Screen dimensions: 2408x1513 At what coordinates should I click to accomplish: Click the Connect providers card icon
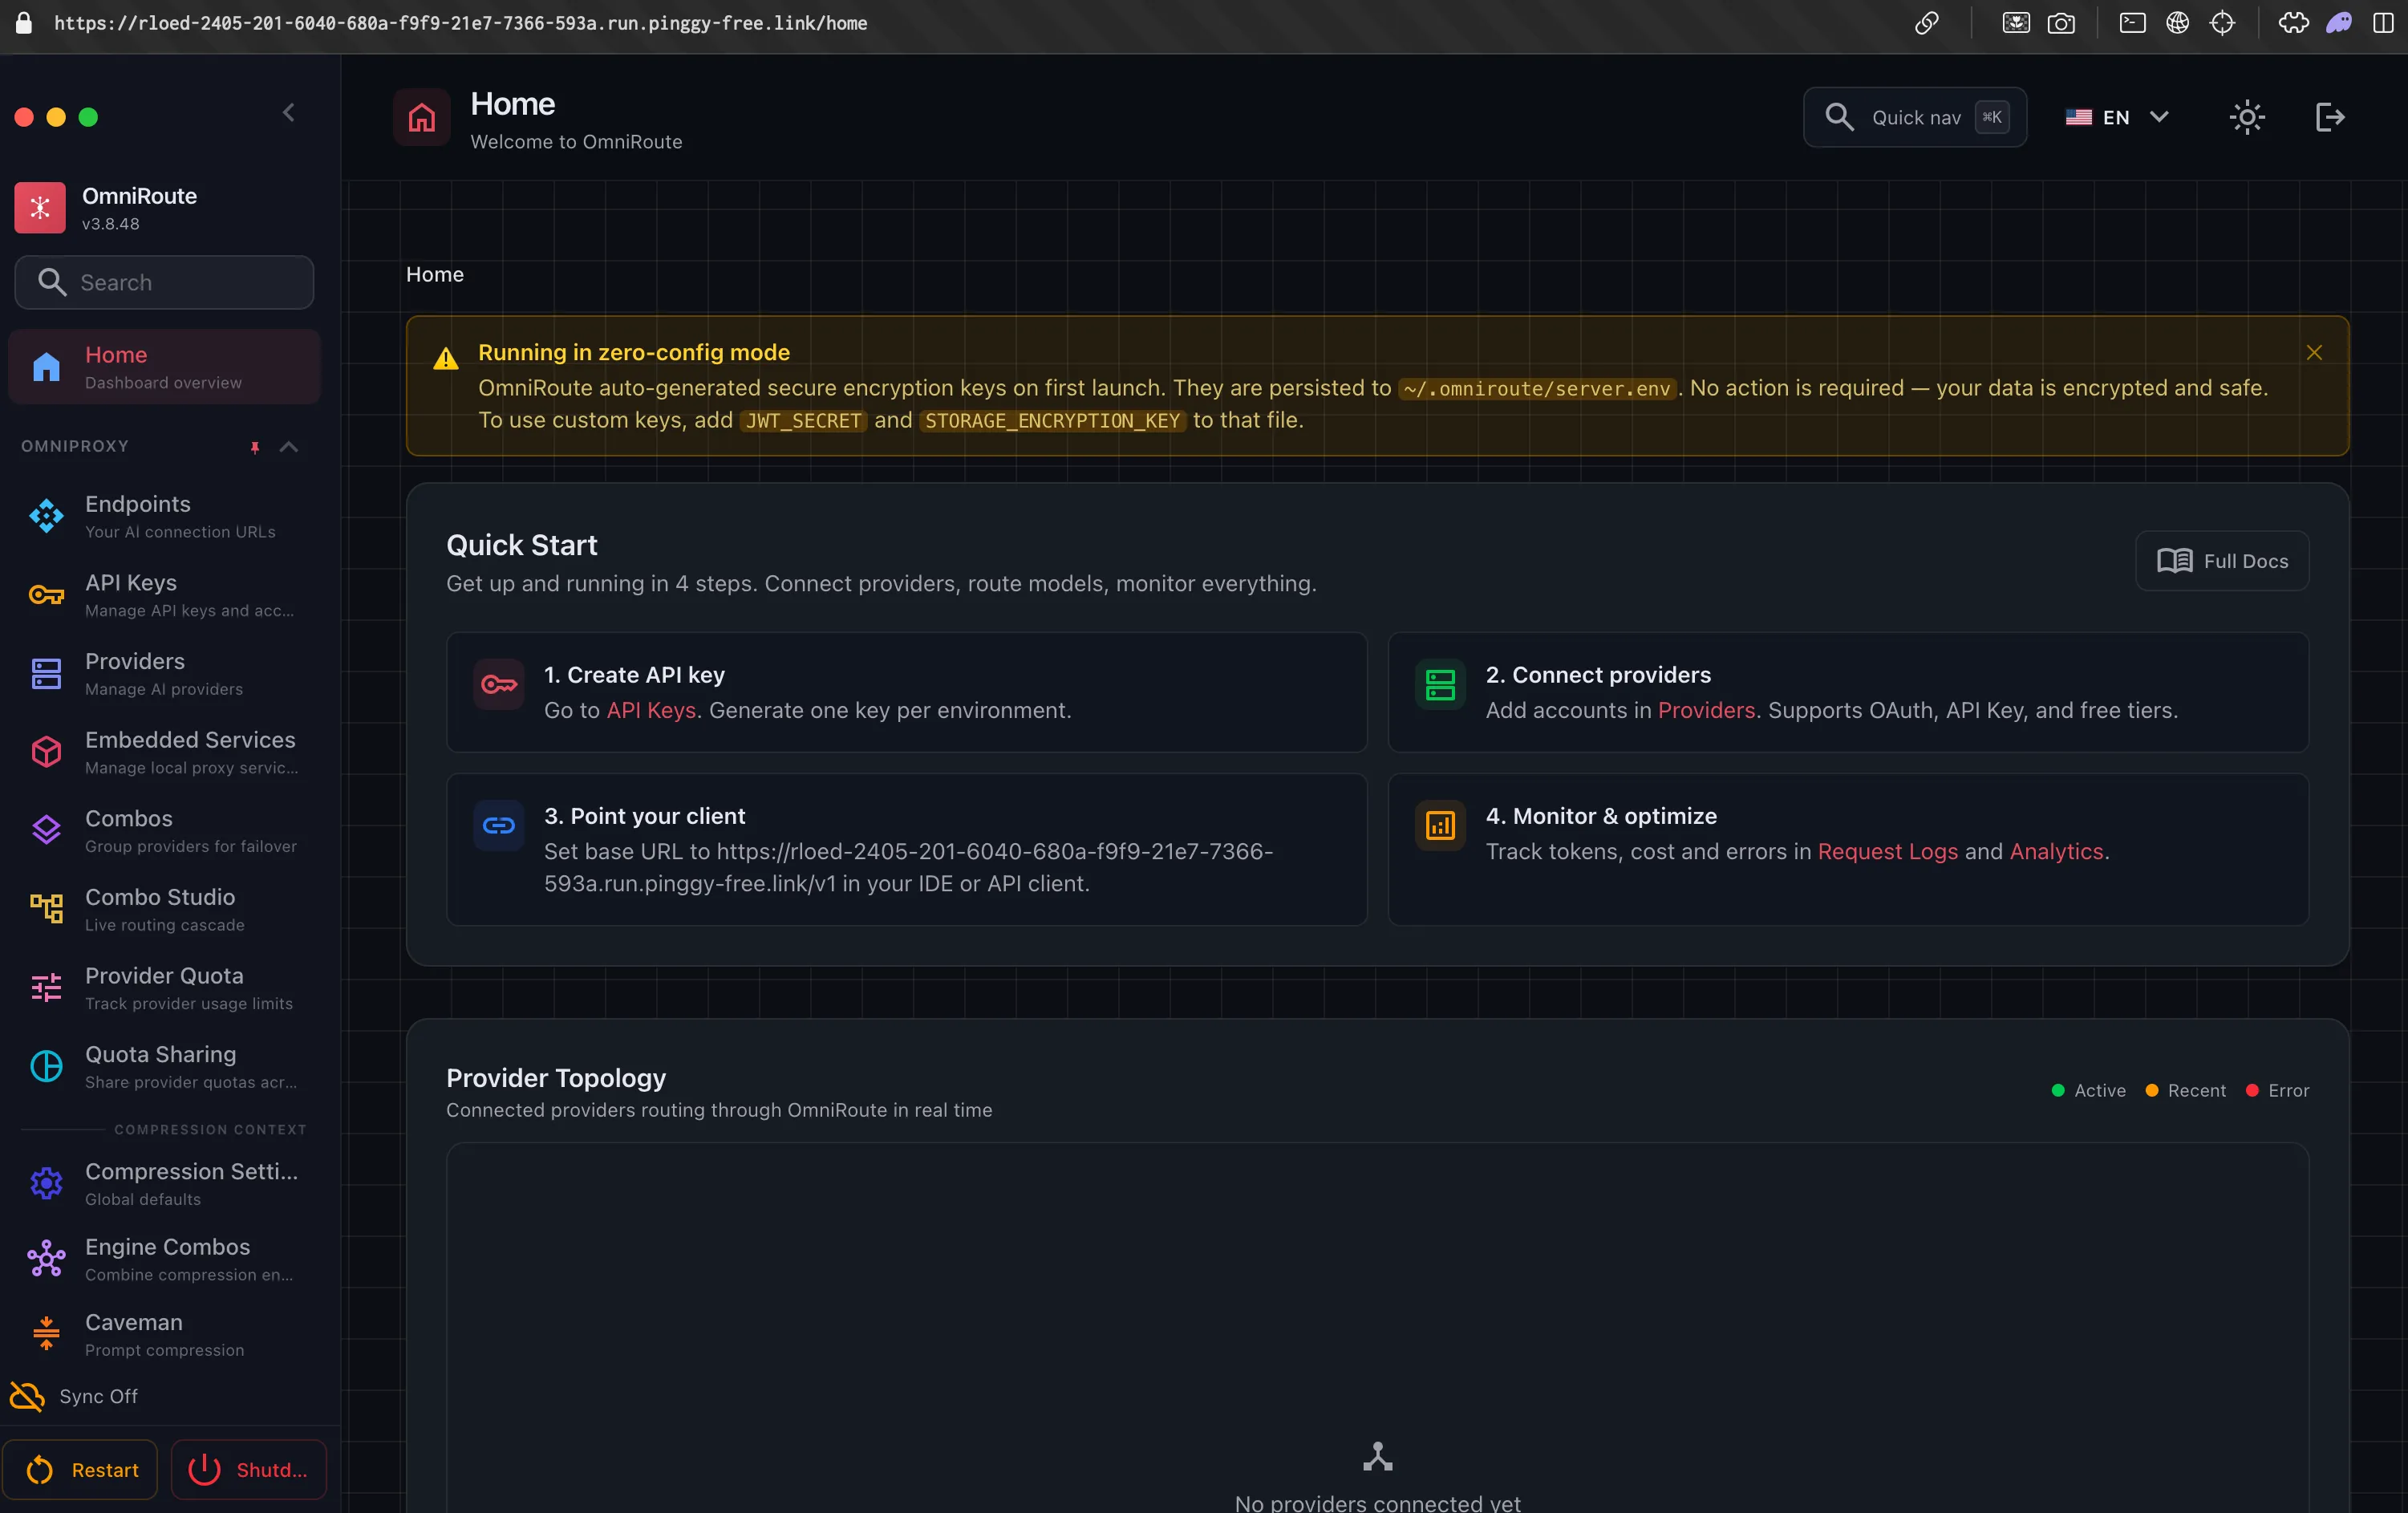click(x=1440, y=685)
